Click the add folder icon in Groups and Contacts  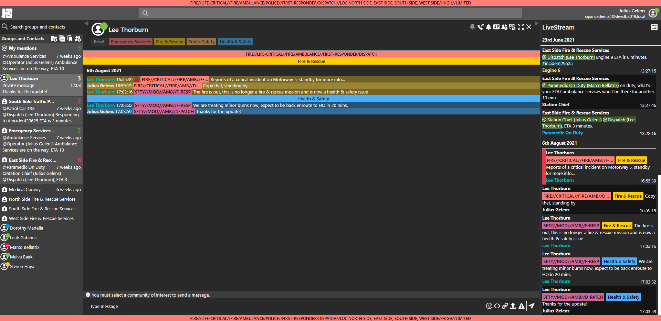point(54,38)
